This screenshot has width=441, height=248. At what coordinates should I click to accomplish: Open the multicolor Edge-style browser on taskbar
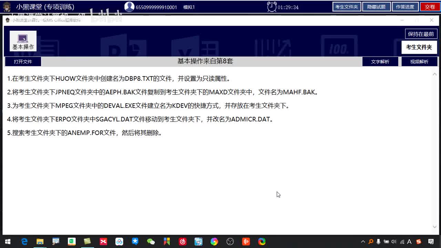pos(262,241)
